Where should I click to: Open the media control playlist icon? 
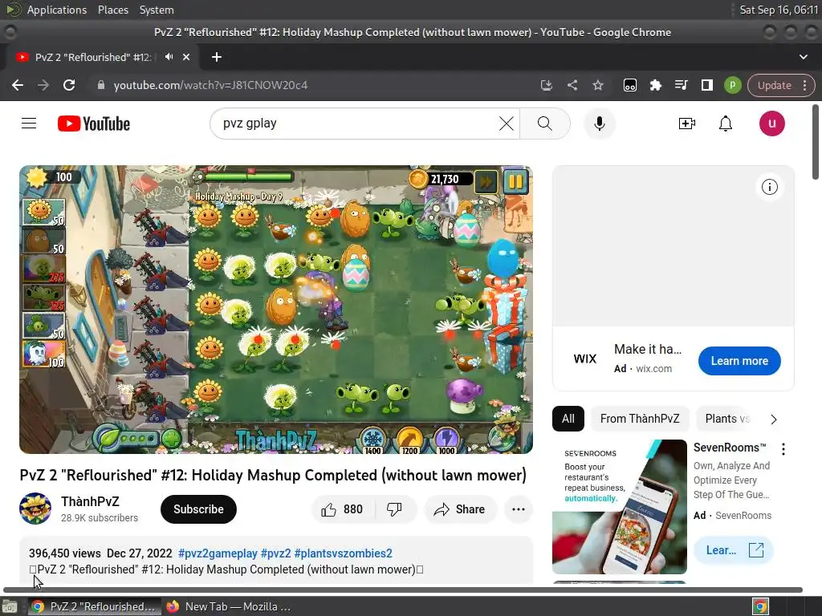click(x=681, y=85)
